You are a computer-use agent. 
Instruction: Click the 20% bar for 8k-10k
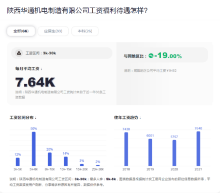[50, 159]
